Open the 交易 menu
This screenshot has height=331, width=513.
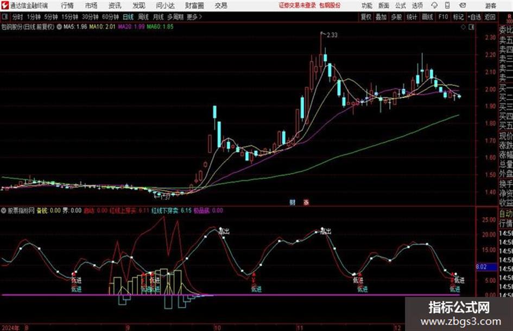221,5
